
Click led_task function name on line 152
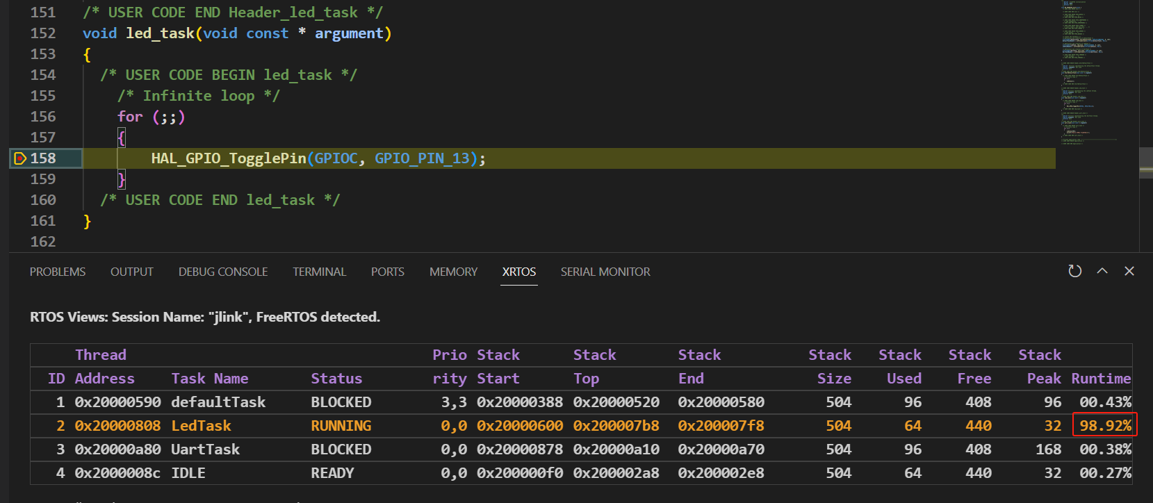coord(160,33)
